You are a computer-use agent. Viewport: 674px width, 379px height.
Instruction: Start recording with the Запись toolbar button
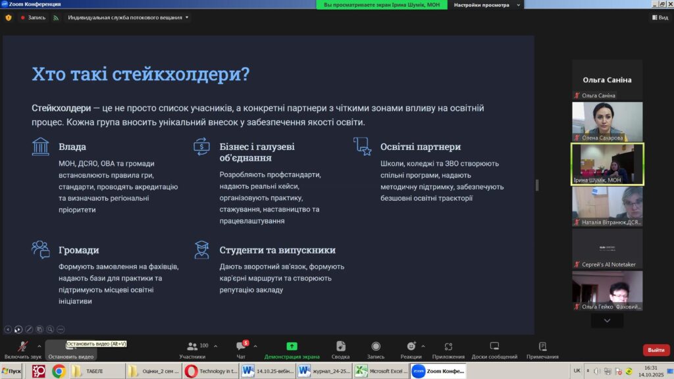375,350
